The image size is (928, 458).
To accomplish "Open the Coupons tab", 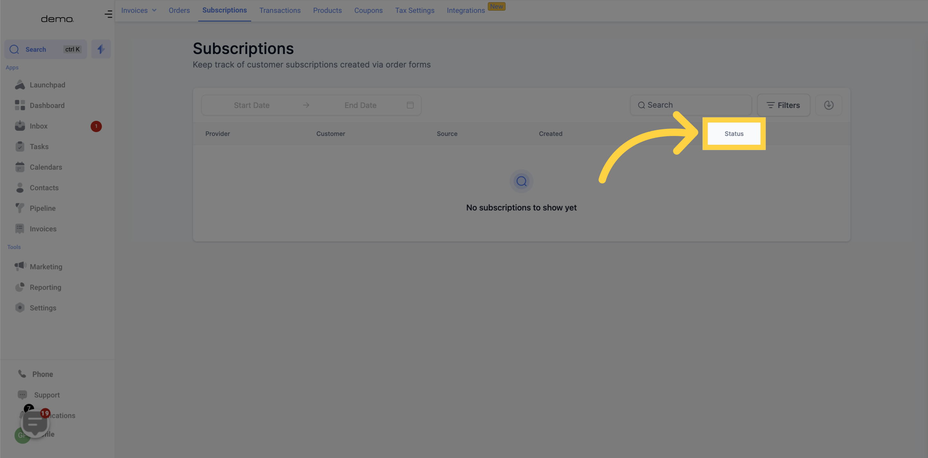I will click(x=368, y=11).
